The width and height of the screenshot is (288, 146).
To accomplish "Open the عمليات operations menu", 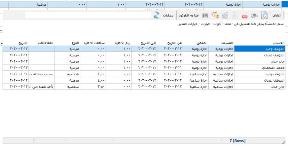I will tap(168, 16).
